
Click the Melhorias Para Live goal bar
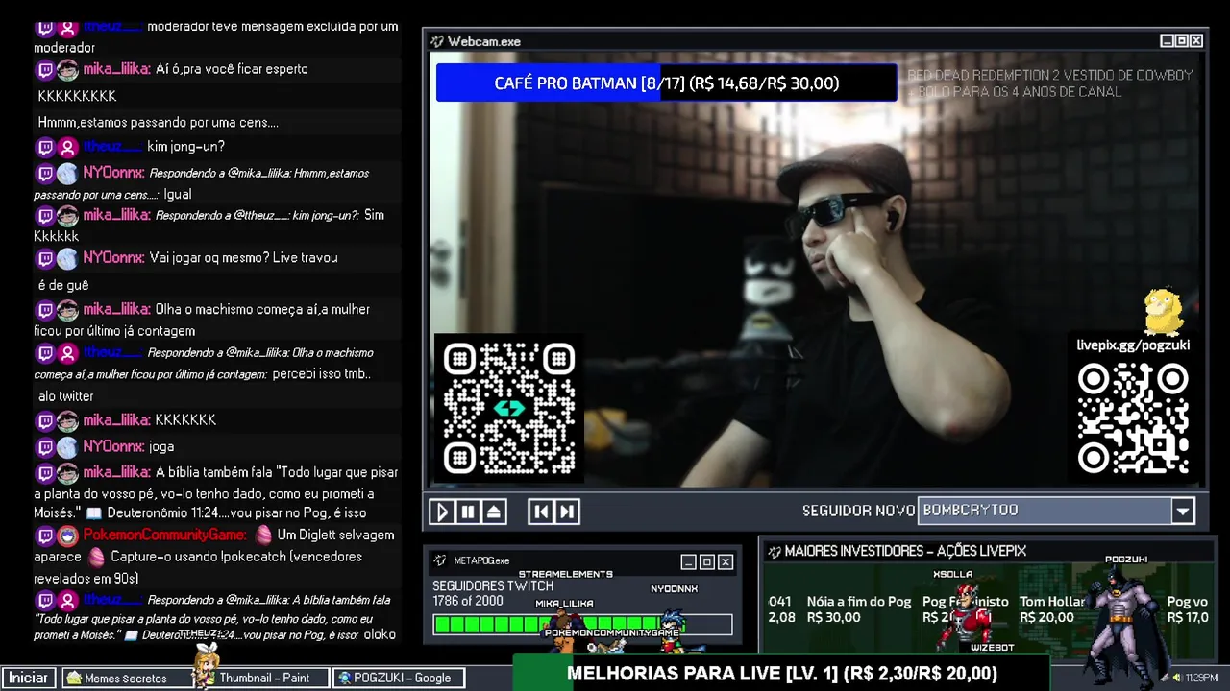(781, 674)
